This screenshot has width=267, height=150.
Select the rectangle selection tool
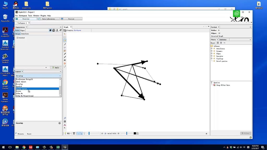tap(65, 37)
